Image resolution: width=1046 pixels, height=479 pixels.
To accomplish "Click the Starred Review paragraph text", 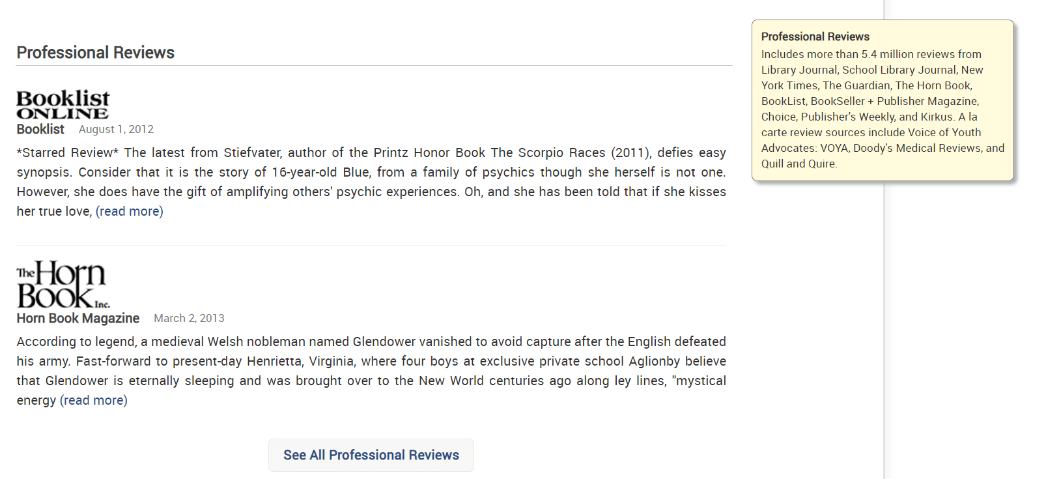I will point(371,182).
